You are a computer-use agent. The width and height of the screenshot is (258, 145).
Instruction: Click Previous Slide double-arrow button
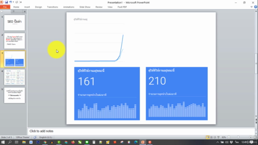pyautogui.click(x=256, y=120)
